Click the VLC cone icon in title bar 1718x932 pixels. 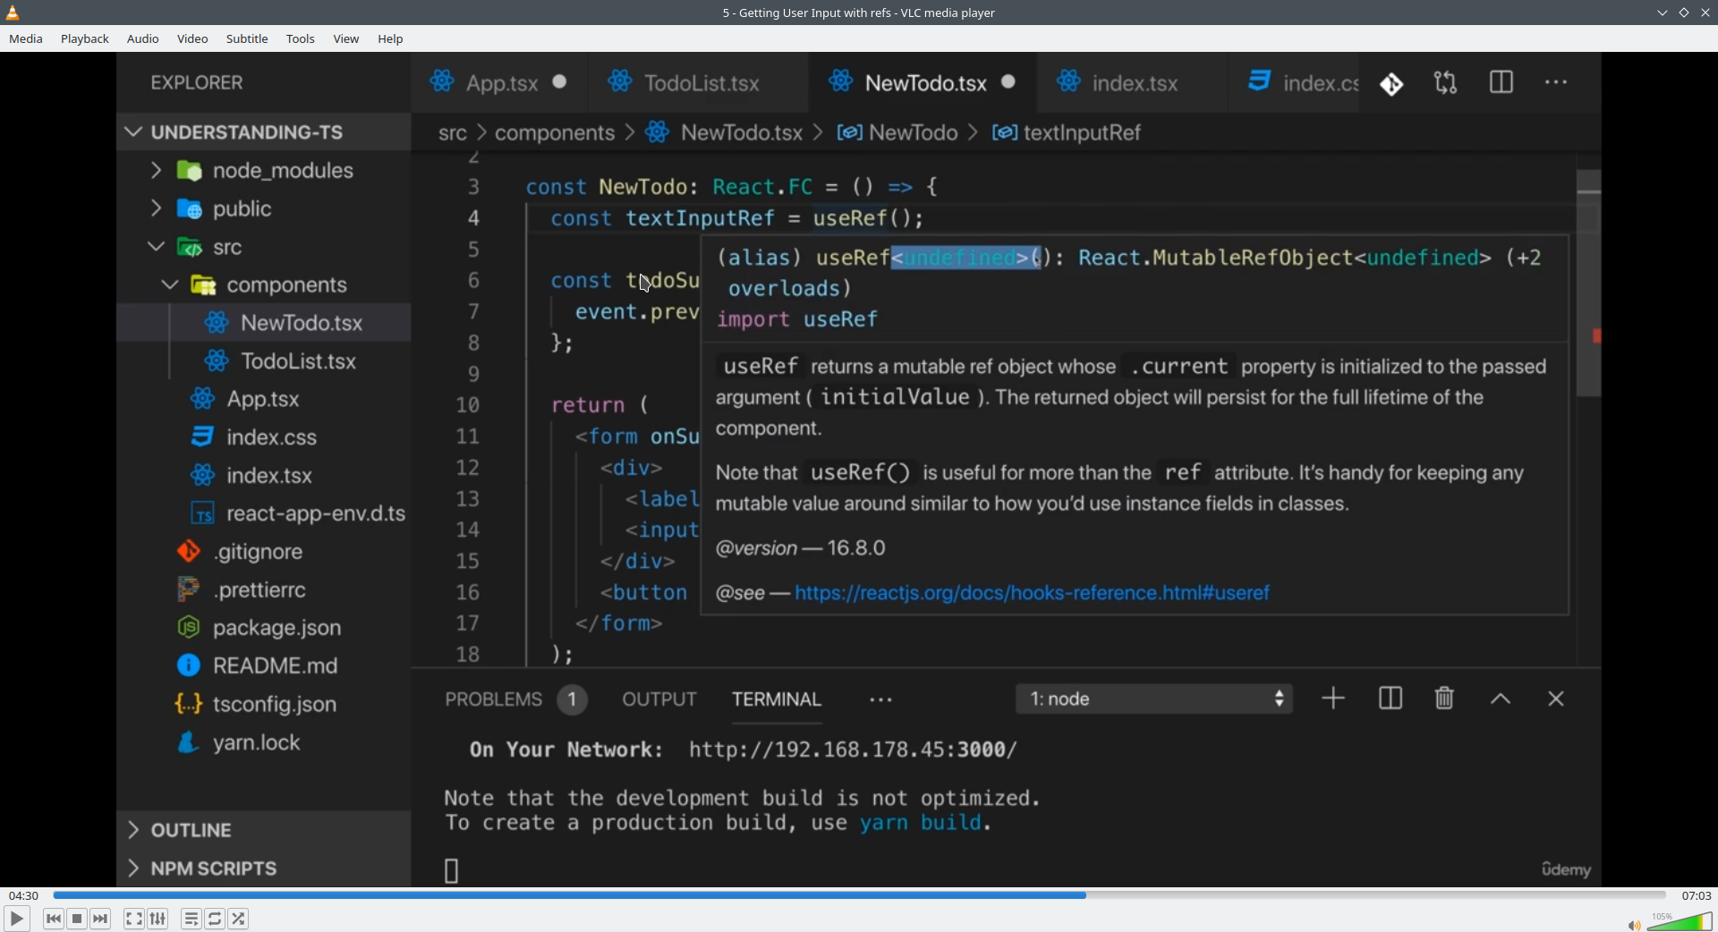[13, 13]
